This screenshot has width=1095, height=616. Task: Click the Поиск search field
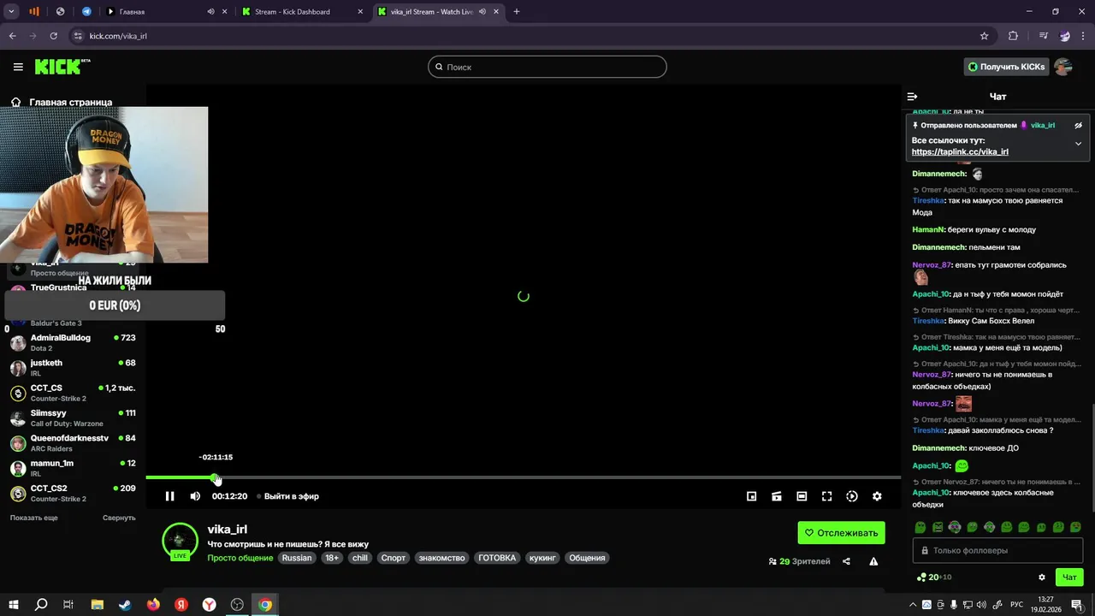[547, 67]
